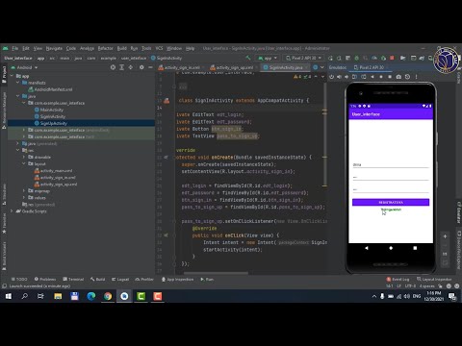The width and height of the screenshot is (462, 346).
Task: Open the Tools menu
Action: point(146,48)
